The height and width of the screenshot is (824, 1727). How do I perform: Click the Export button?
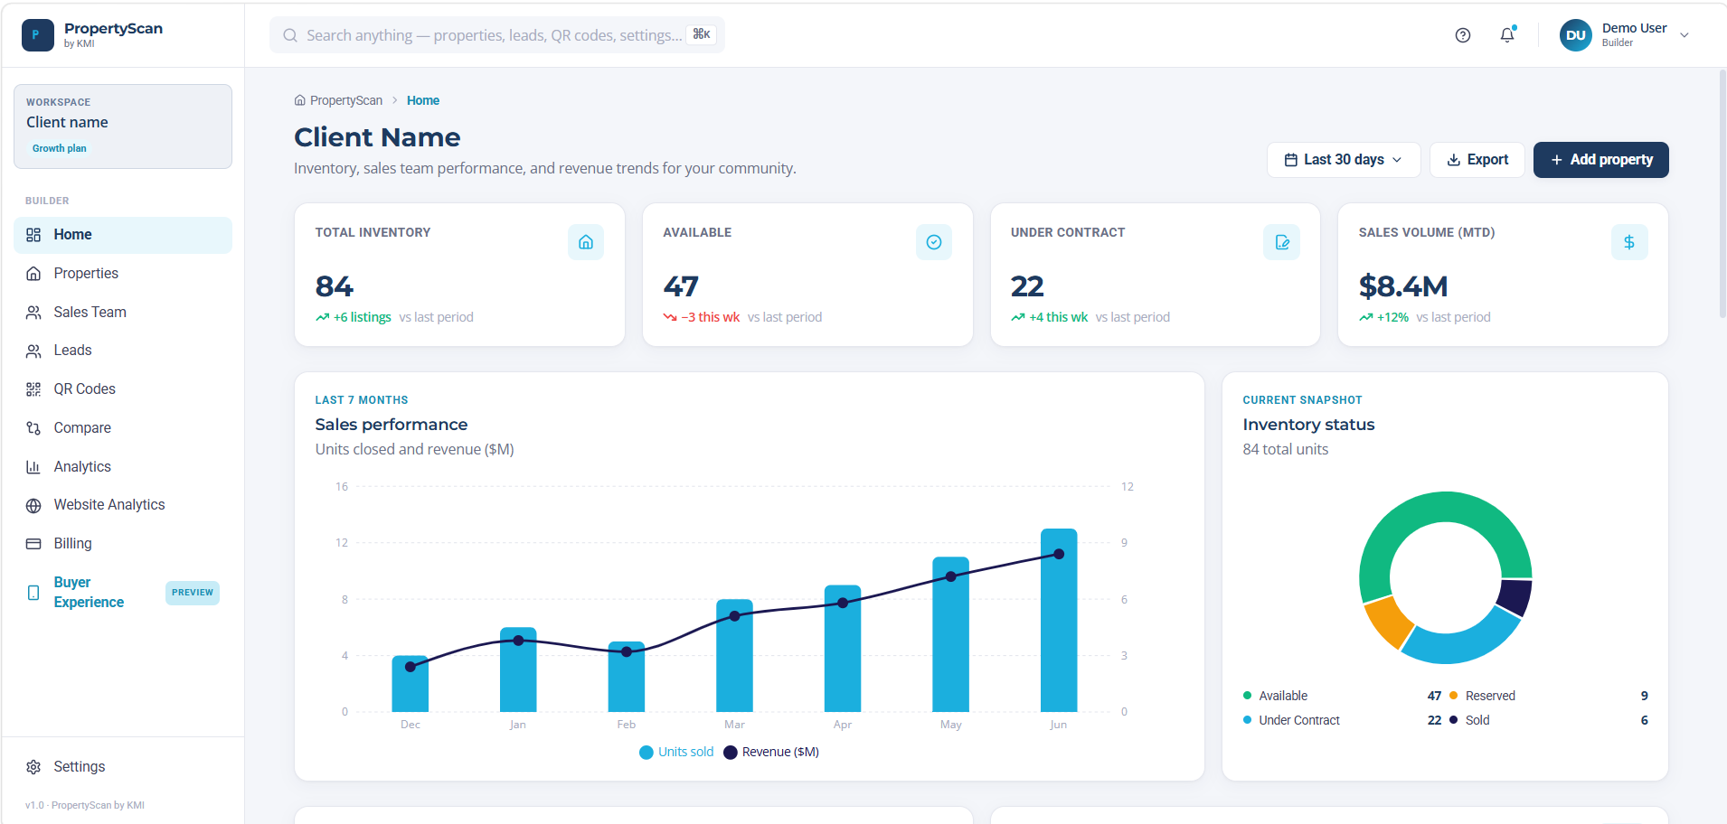pos(1477,160)
